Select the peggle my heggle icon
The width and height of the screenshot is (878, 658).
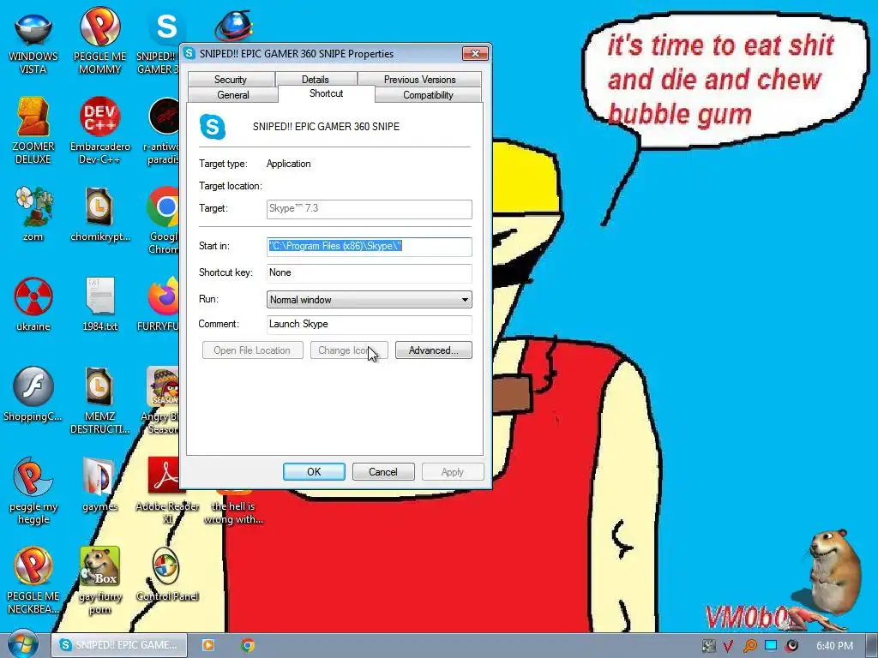(33, 490)
